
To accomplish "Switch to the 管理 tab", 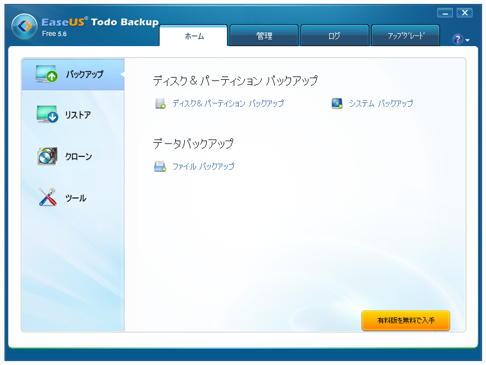I will click(264, 35).
